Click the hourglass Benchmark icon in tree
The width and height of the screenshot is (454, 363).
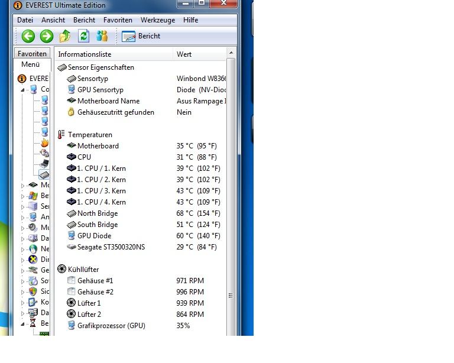pyautogui.click(x=33, y=323)
